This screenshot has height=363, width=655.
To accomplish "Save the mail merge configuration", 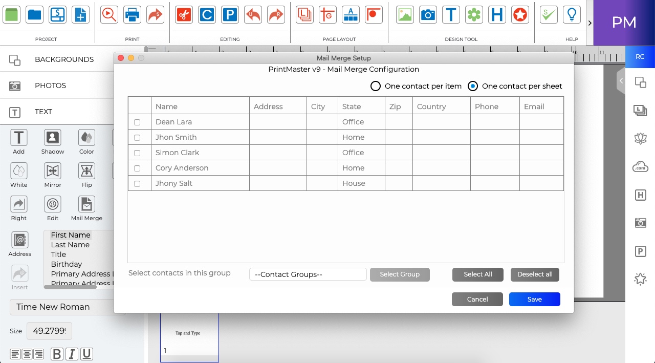I will [x=534, y=299].
